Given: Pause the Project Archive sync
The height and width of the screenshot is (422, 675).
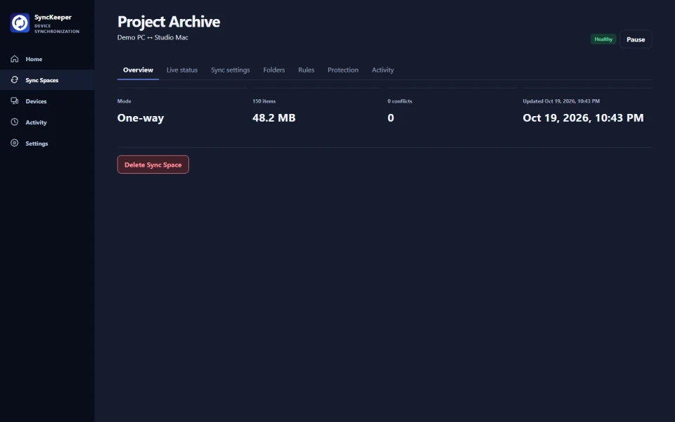Looking at the screenshot, I should [x=636, y=39].
